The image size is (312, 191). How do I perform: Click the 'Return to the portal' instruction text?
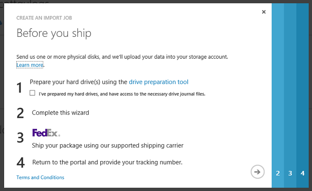pos(107,162)
